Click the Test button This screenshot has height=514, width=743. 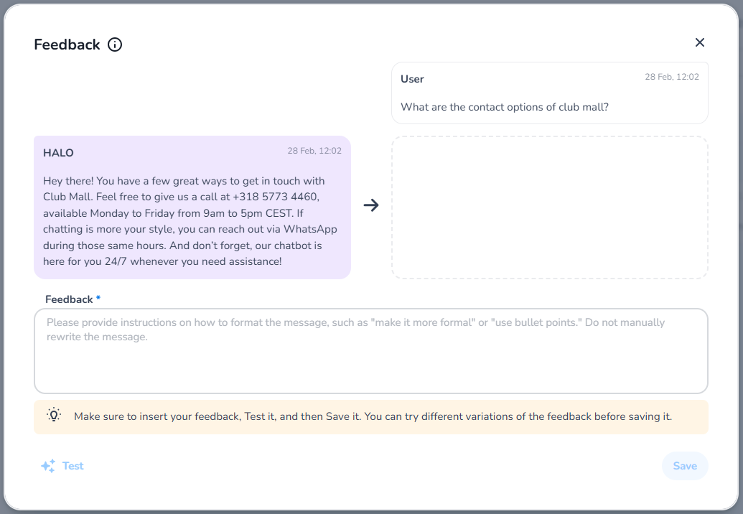62,466
